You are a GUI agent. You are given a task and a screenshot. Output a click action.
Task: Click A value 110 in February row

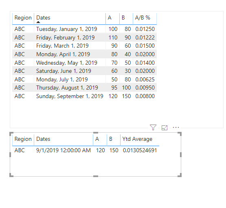point(113,37)
